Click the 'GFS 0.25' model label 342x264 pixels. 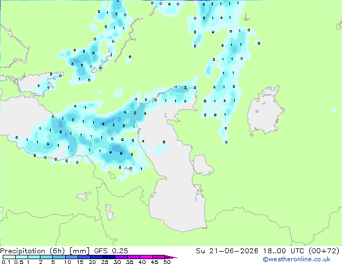pos(111,251)
